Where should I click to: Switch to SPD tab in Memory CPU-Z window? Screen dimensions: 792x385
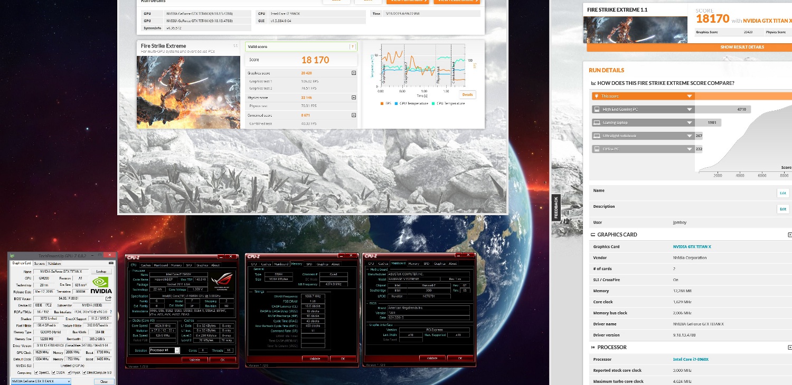309,264
